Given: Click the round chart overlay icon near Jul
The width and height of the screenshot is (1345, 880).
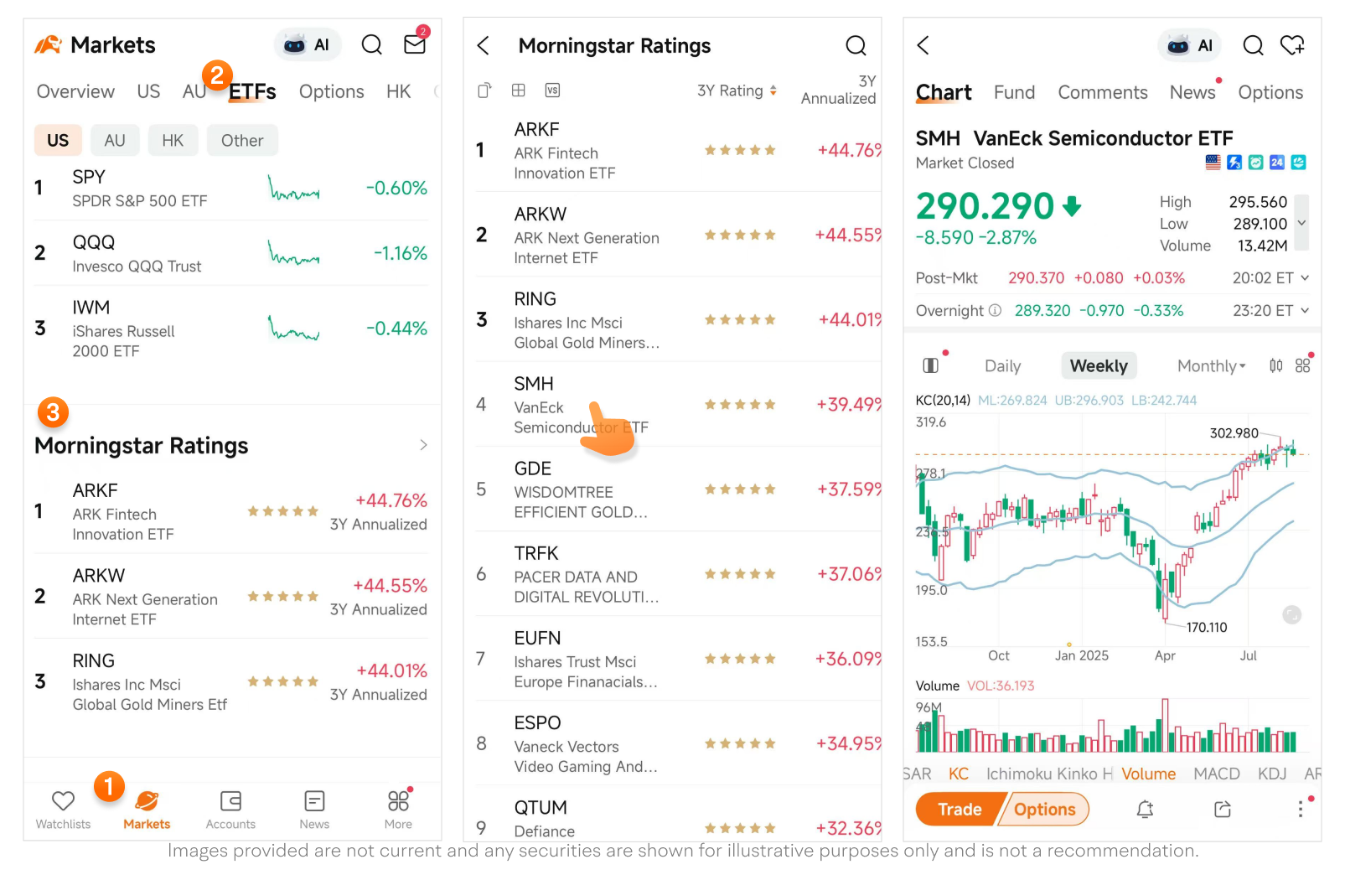Looking at the screenshot, I should click(x=1292, y=615).
